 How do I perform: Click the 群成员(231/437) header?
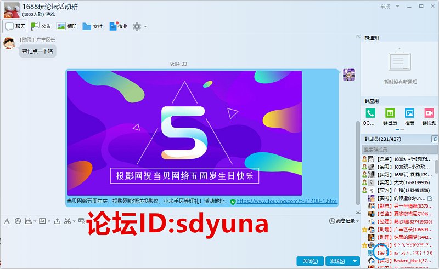(x=382, y=139)
